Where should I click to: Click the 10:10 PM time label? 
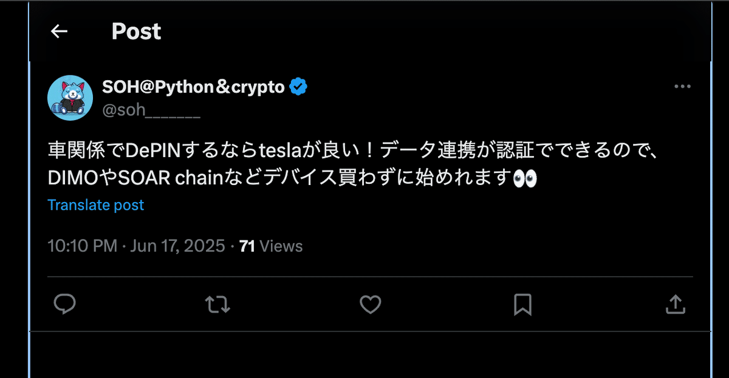click(x=81, y=246)
